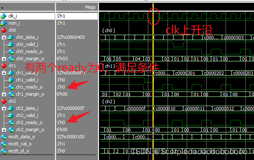This screenshot has height=160, width=254.
Task: Click the clk_i value 1'h1
Action: (61, 16)
